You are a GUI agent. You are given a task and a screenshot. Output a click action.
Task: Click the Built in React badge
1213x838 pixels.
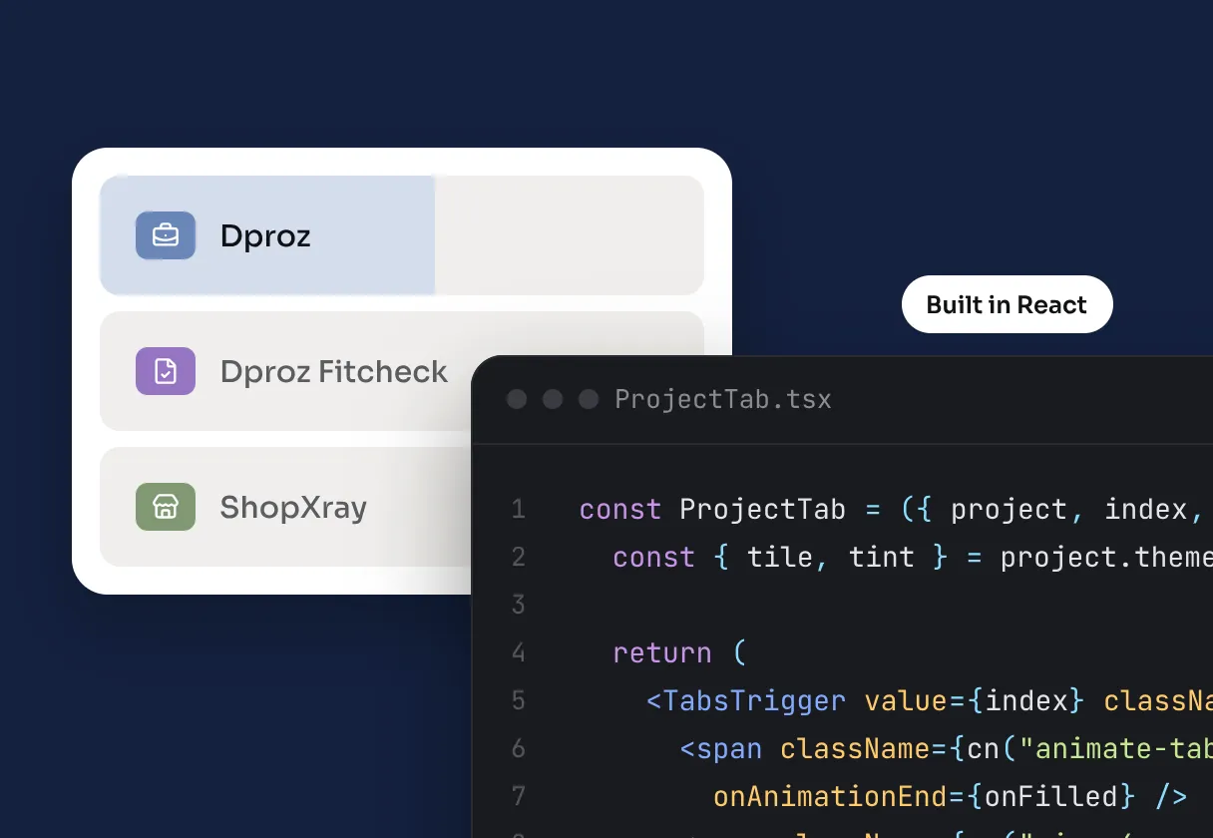(x=1007, y=304)
